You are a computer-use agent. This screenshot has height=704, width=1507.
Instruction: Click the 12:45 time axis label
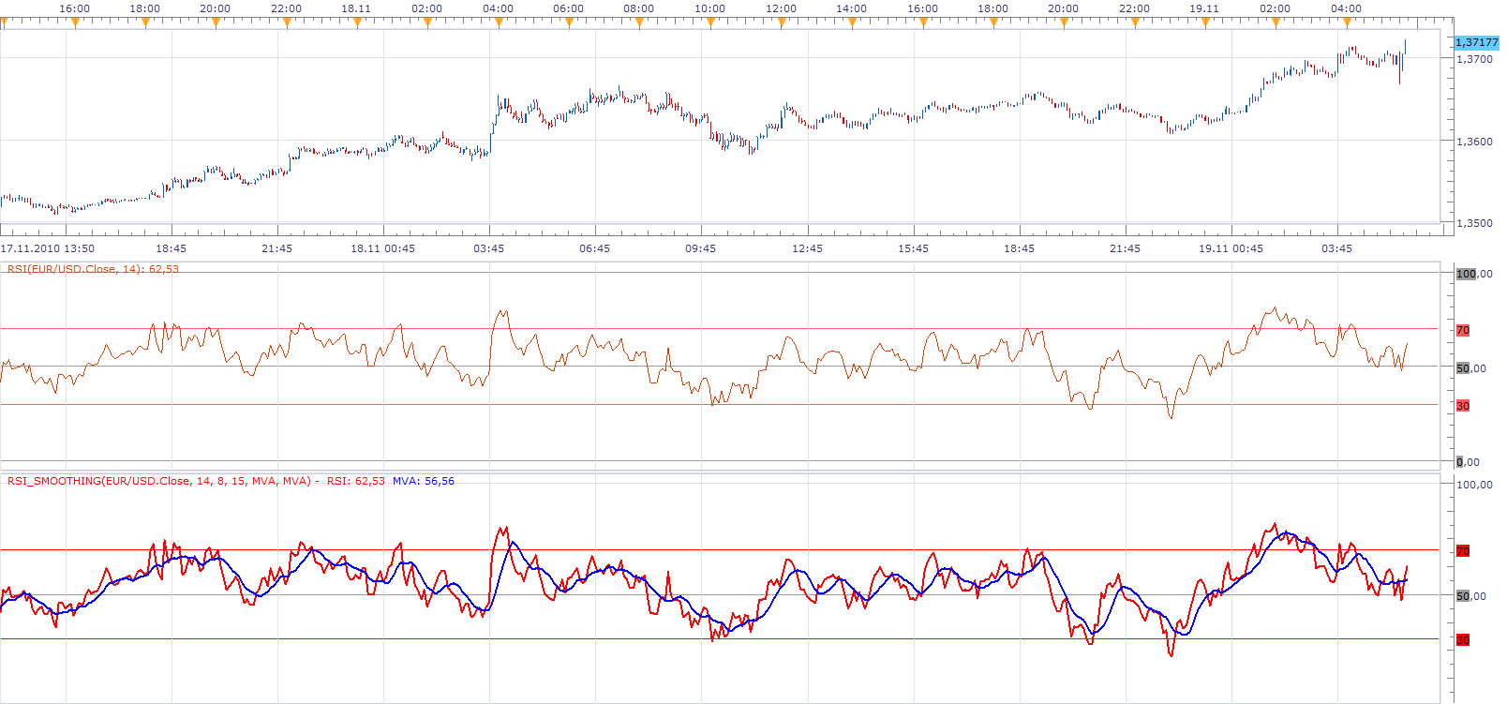click(807, 248)
